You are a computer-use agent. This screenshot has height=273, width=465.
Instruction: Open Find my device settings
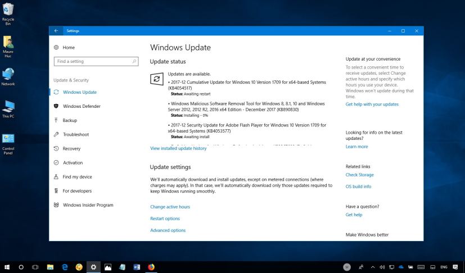click(x=77, y=177)
